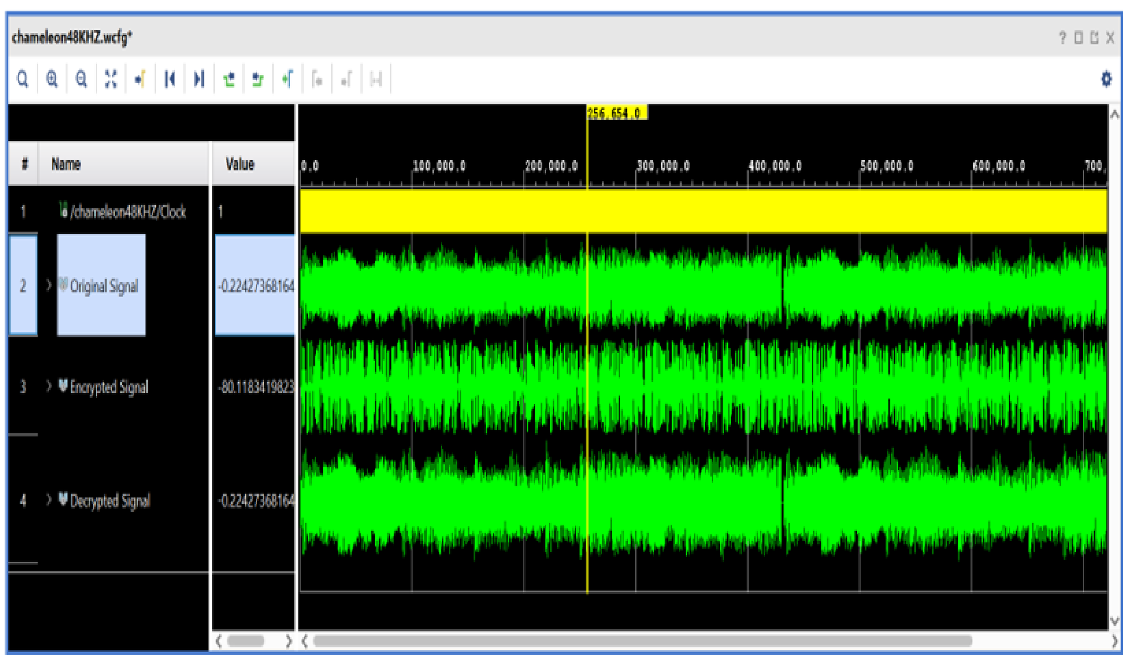Click the Zoom In magnifier icon
This screenshot has width=1131, height=664.
pos(52,79)
